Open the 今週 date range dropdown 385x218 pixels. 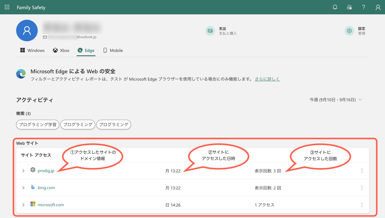point(336,100)
